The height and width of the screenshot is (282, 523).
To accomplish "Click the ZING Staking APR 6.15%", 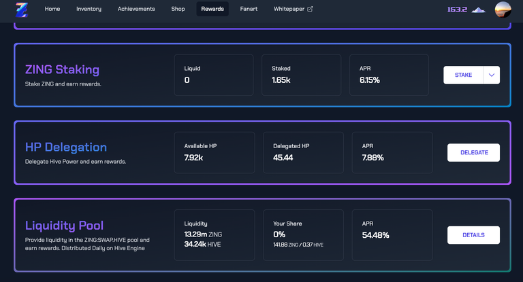I will [370, 80].
